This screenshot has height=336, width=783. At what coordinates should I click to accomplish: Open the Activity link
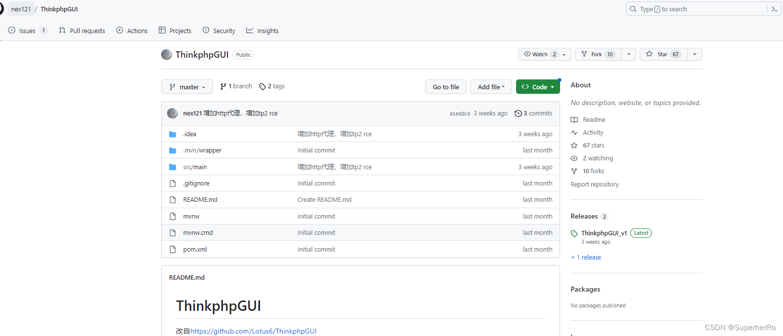[x=587, y=133]
